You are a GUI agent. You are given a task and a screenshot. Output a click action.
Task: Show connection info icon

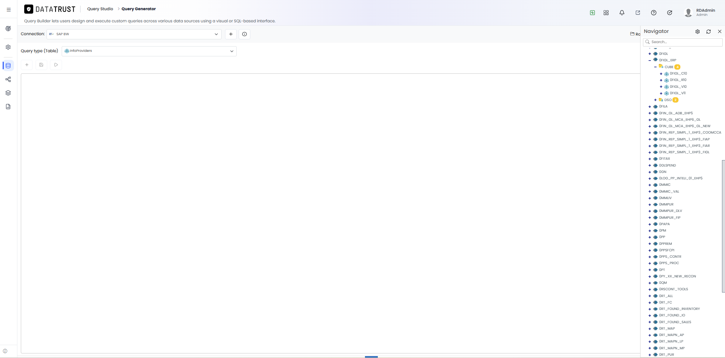pyautogui.click(x=244, y=34)
